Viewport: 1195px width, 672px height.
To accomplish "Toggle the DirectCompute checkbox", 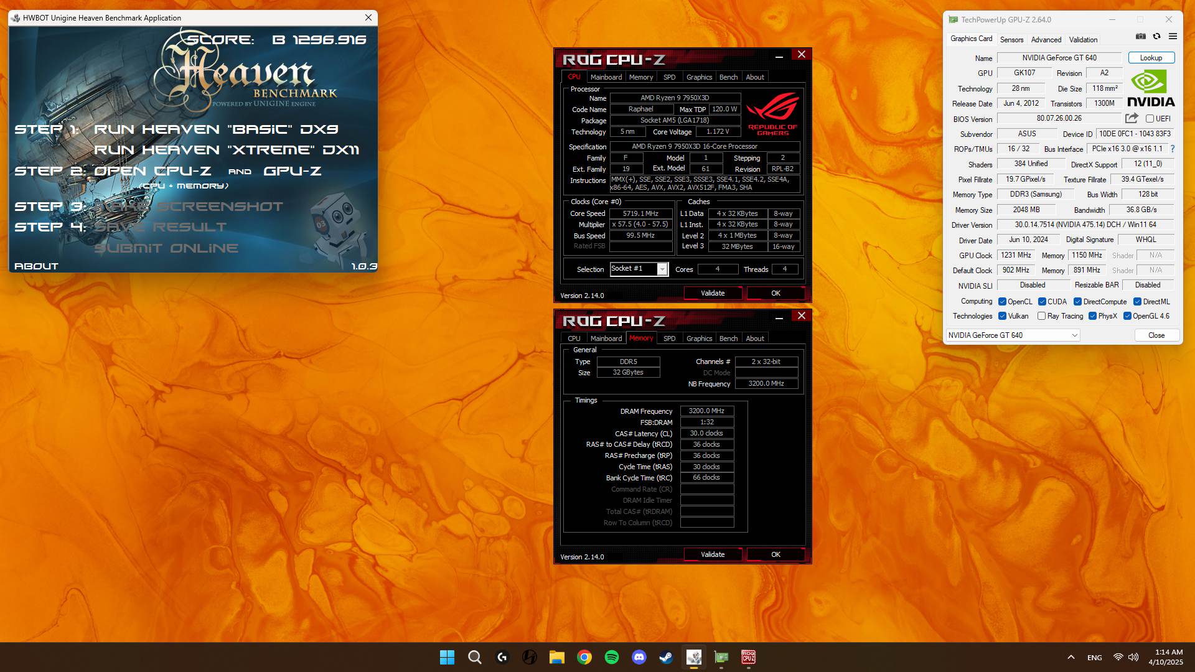I will [1077, 301].
